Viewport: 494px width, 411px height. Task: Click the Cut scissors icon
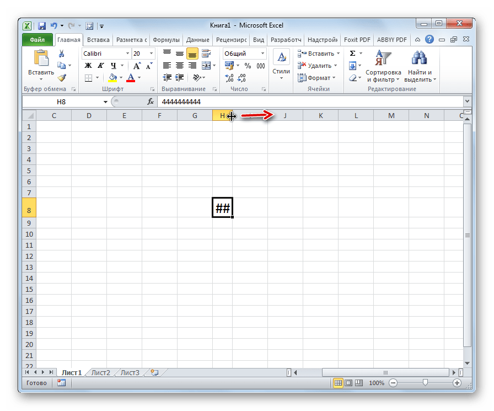tap(62, 54)
